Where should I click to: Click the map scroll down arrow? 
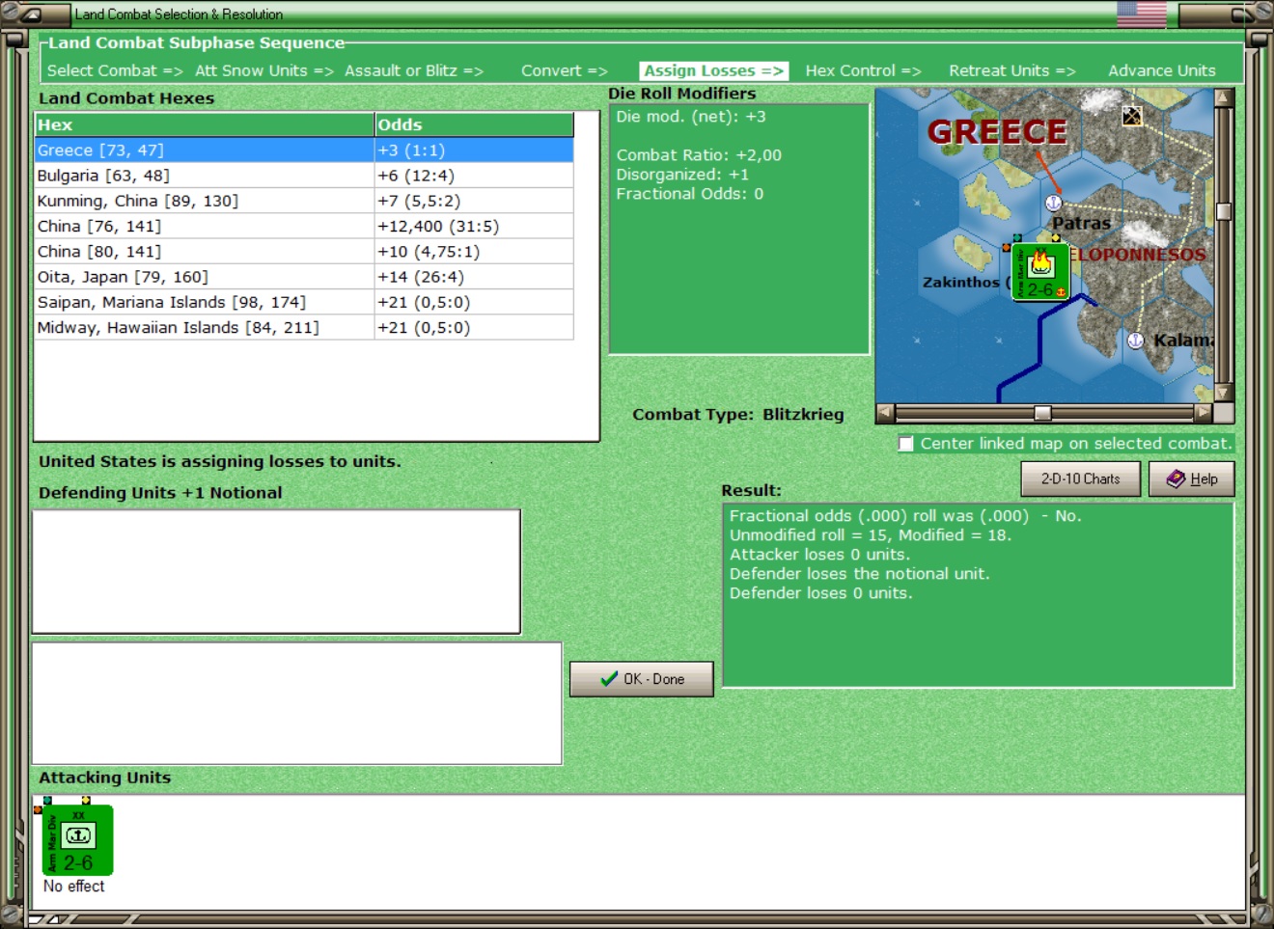1224,393
